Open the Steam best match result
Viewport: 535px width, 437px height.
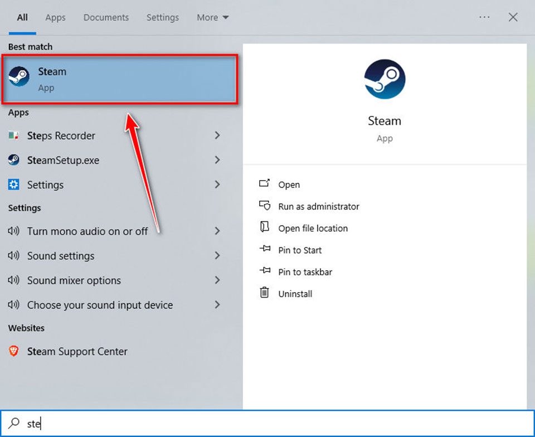tap(119, 79)
